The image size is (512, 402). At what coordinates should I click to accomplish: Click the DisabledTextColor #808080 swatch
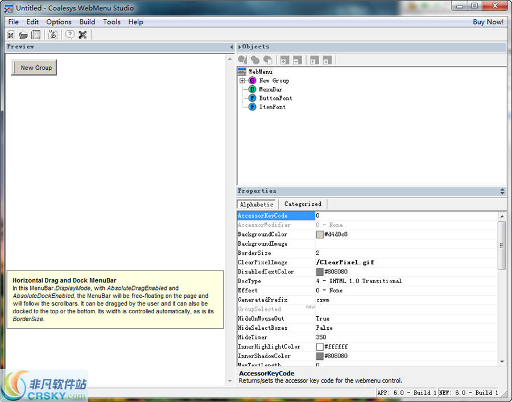click(x=320, y=272)
